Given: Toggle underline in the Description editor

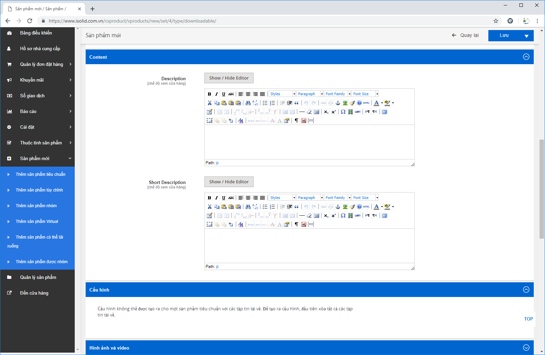Looking at the screenshot, I should coord(224,94).
